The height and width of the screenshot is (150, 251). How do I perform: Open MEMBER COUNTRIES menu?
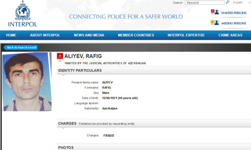136,35
